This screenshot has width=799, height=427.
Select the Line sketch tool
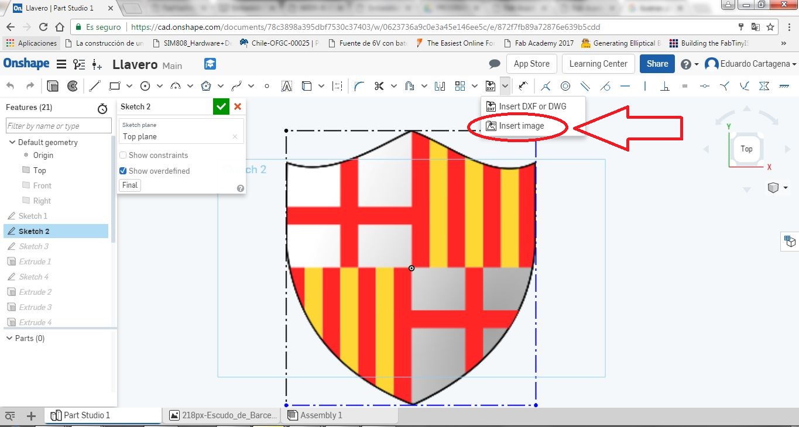pyautogui.click(x=95, y=86)
